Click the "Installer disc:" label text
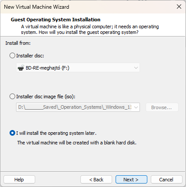 pos(30,56)
